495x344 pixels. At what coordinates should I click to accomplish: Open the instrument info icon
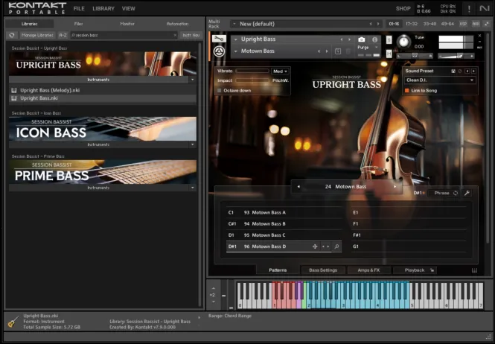click(x=374, y=39)
